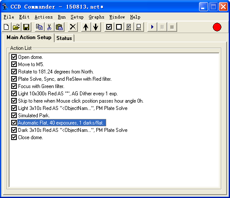The height and width of the screenshot is (198, 230).
Task: Delete the selected action with the X icon
Action: (x=73, y=27)
